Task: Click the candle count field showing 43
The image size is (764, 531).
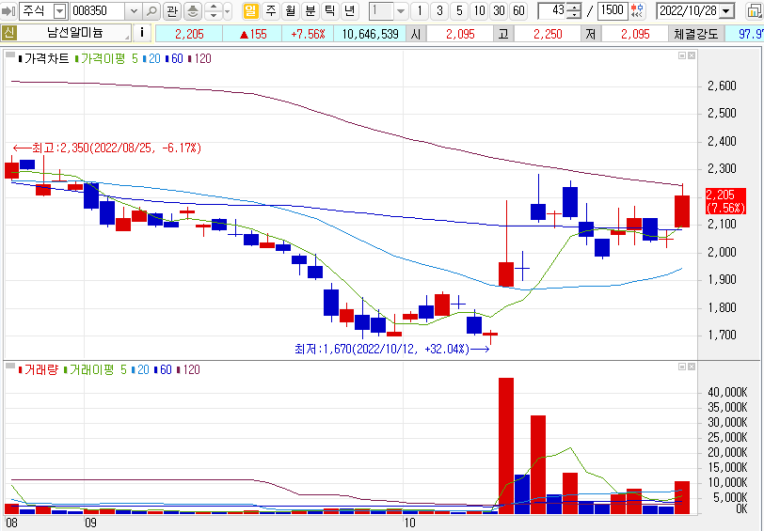Action: point(553,10)
